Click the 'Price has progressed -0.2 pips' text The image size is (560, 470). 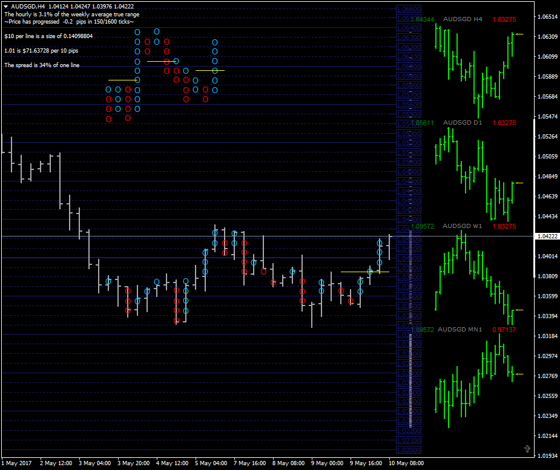pyautogui.click(x=69, y=22)
